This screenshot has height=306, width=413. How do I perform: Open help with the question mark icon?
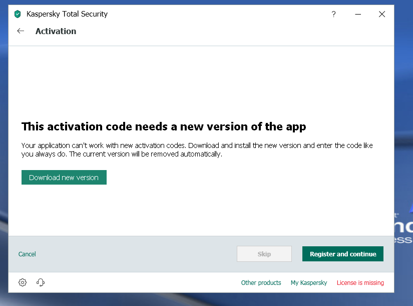(x=333, y=14)
